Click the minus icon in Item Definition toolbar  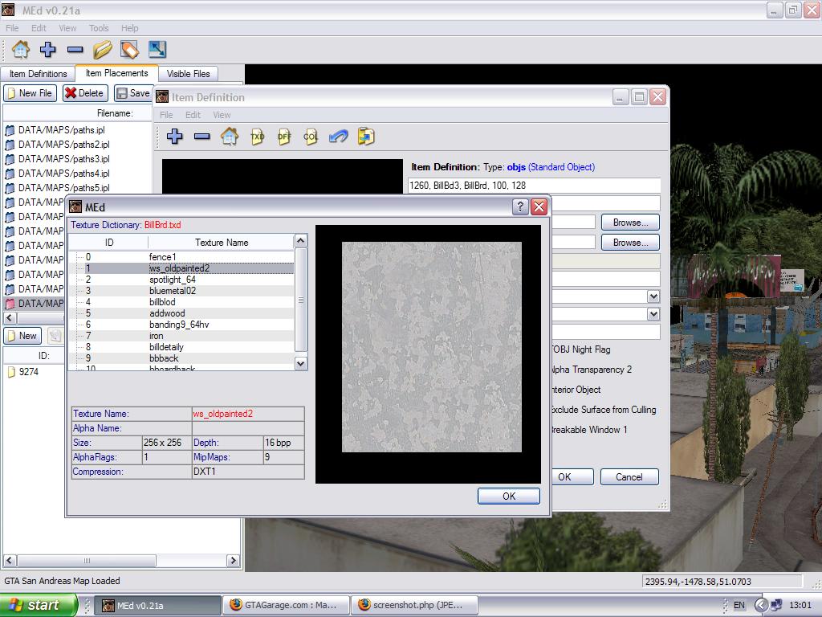pos(201,137)
